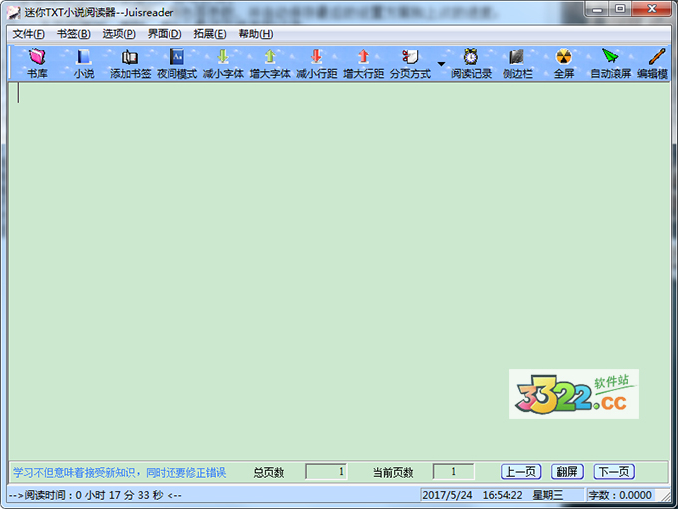Click the 星期三 weekday status entry
The width and height of the screenshot is (678, 509).
[547, 495]
